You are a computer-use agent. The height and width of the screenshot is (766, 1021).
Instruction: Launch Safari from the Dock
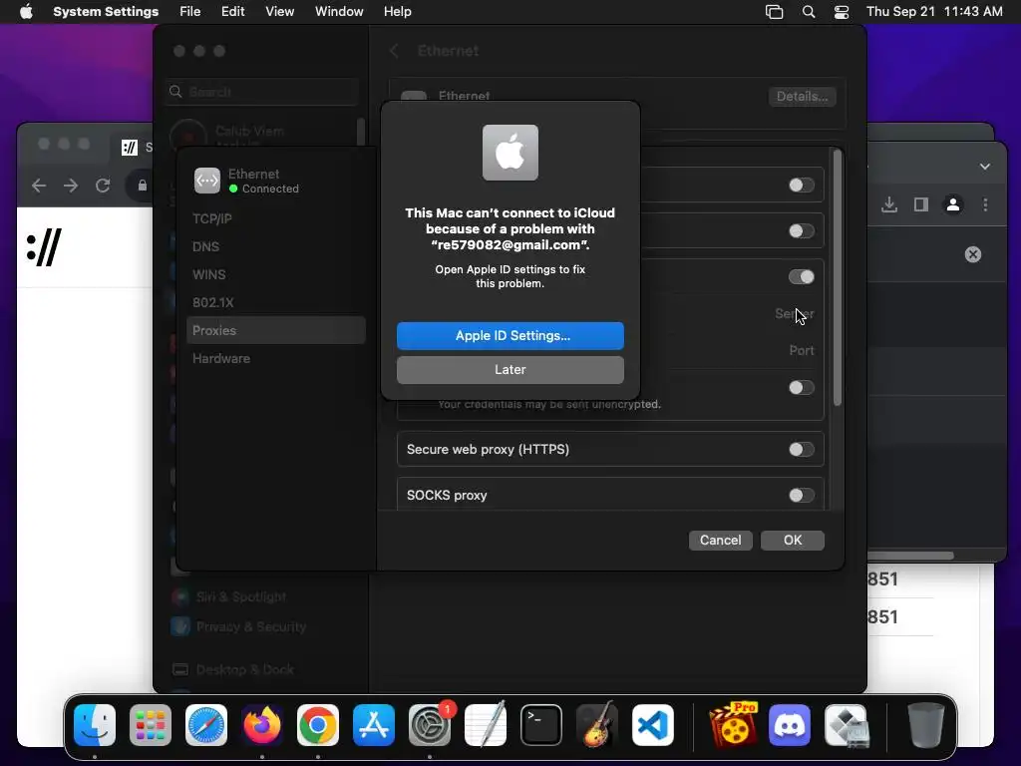(x=206, y=725)
